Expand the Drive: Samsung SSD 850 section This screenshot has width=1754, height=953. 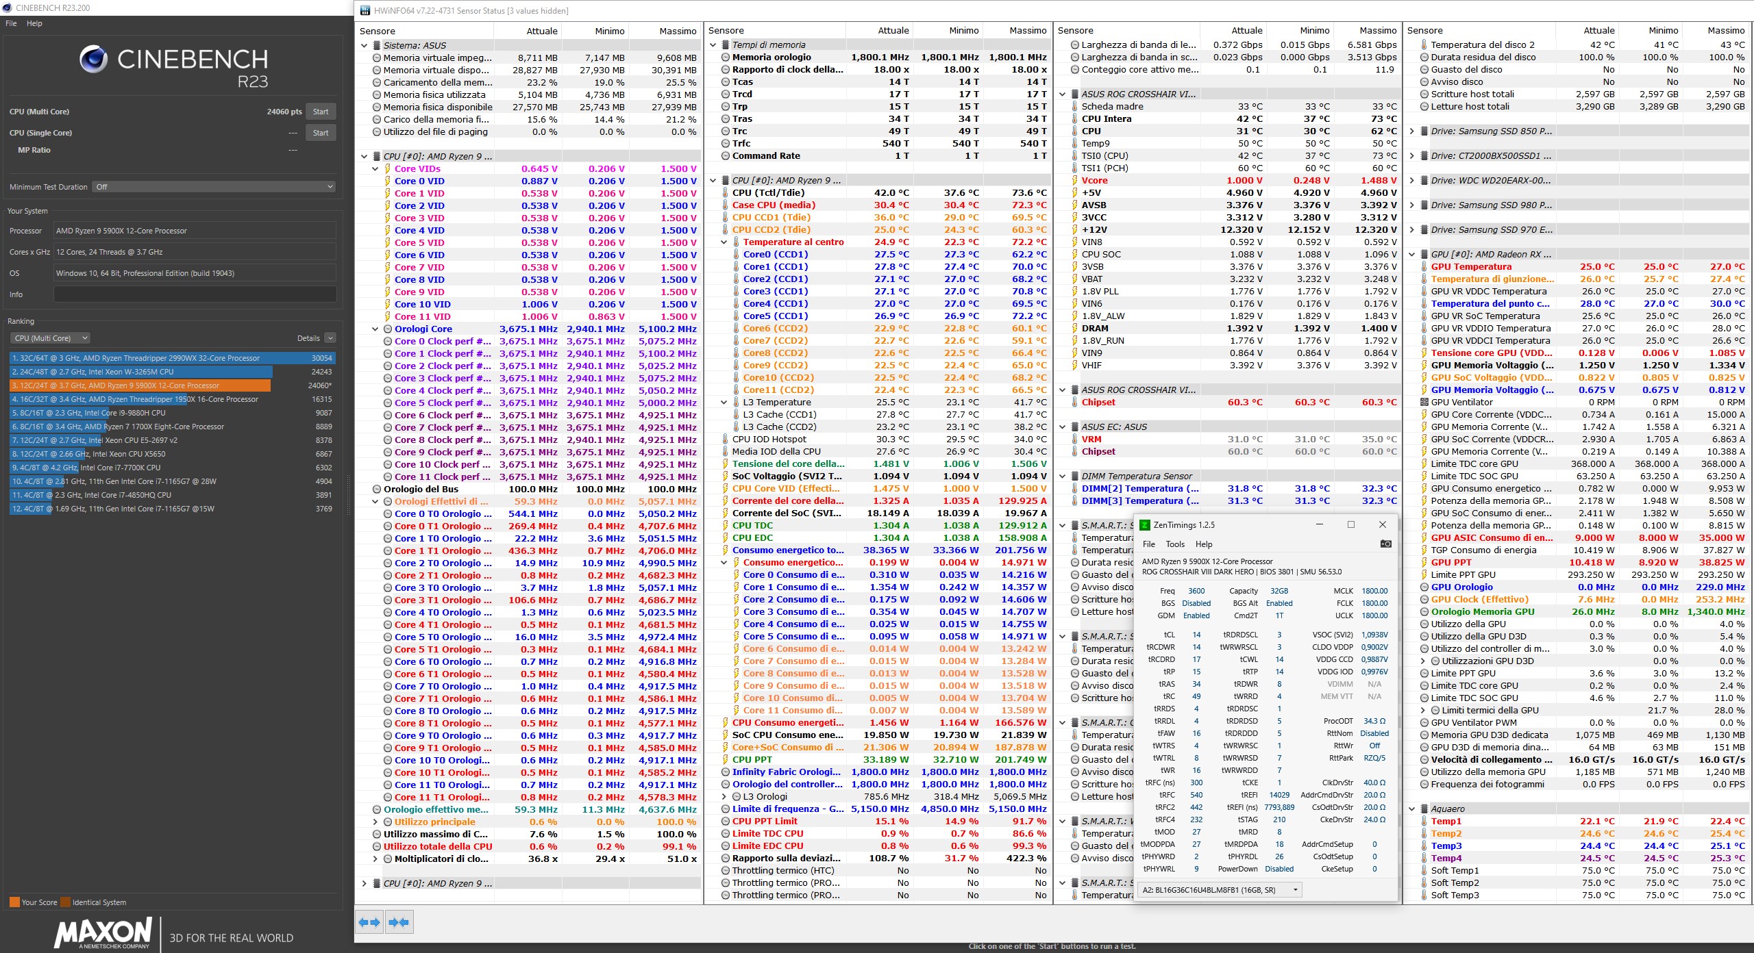(1411, 131)
